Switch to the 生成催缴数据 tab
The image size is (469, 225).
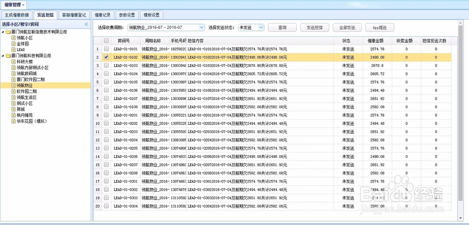tap(17, 15)
